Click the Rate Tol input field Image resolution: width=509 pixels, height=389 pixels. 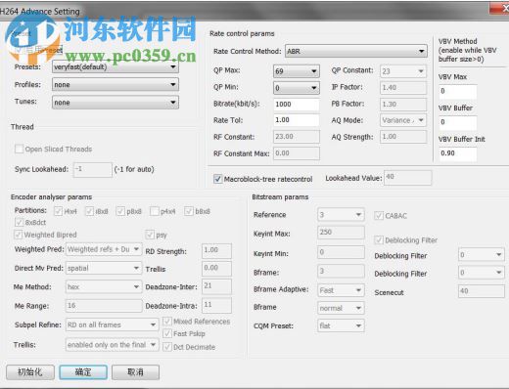(x=297, y=120)
